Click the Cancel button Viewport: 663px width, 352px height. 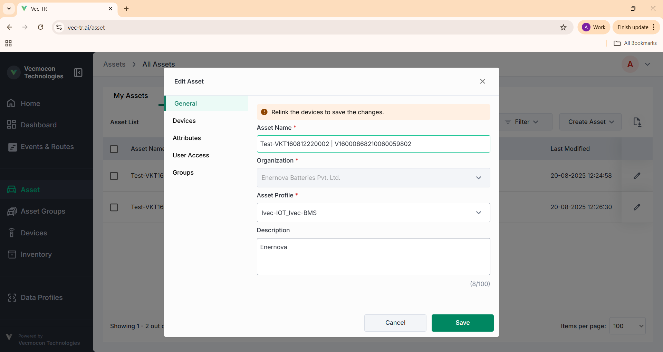tap(395, 323)
